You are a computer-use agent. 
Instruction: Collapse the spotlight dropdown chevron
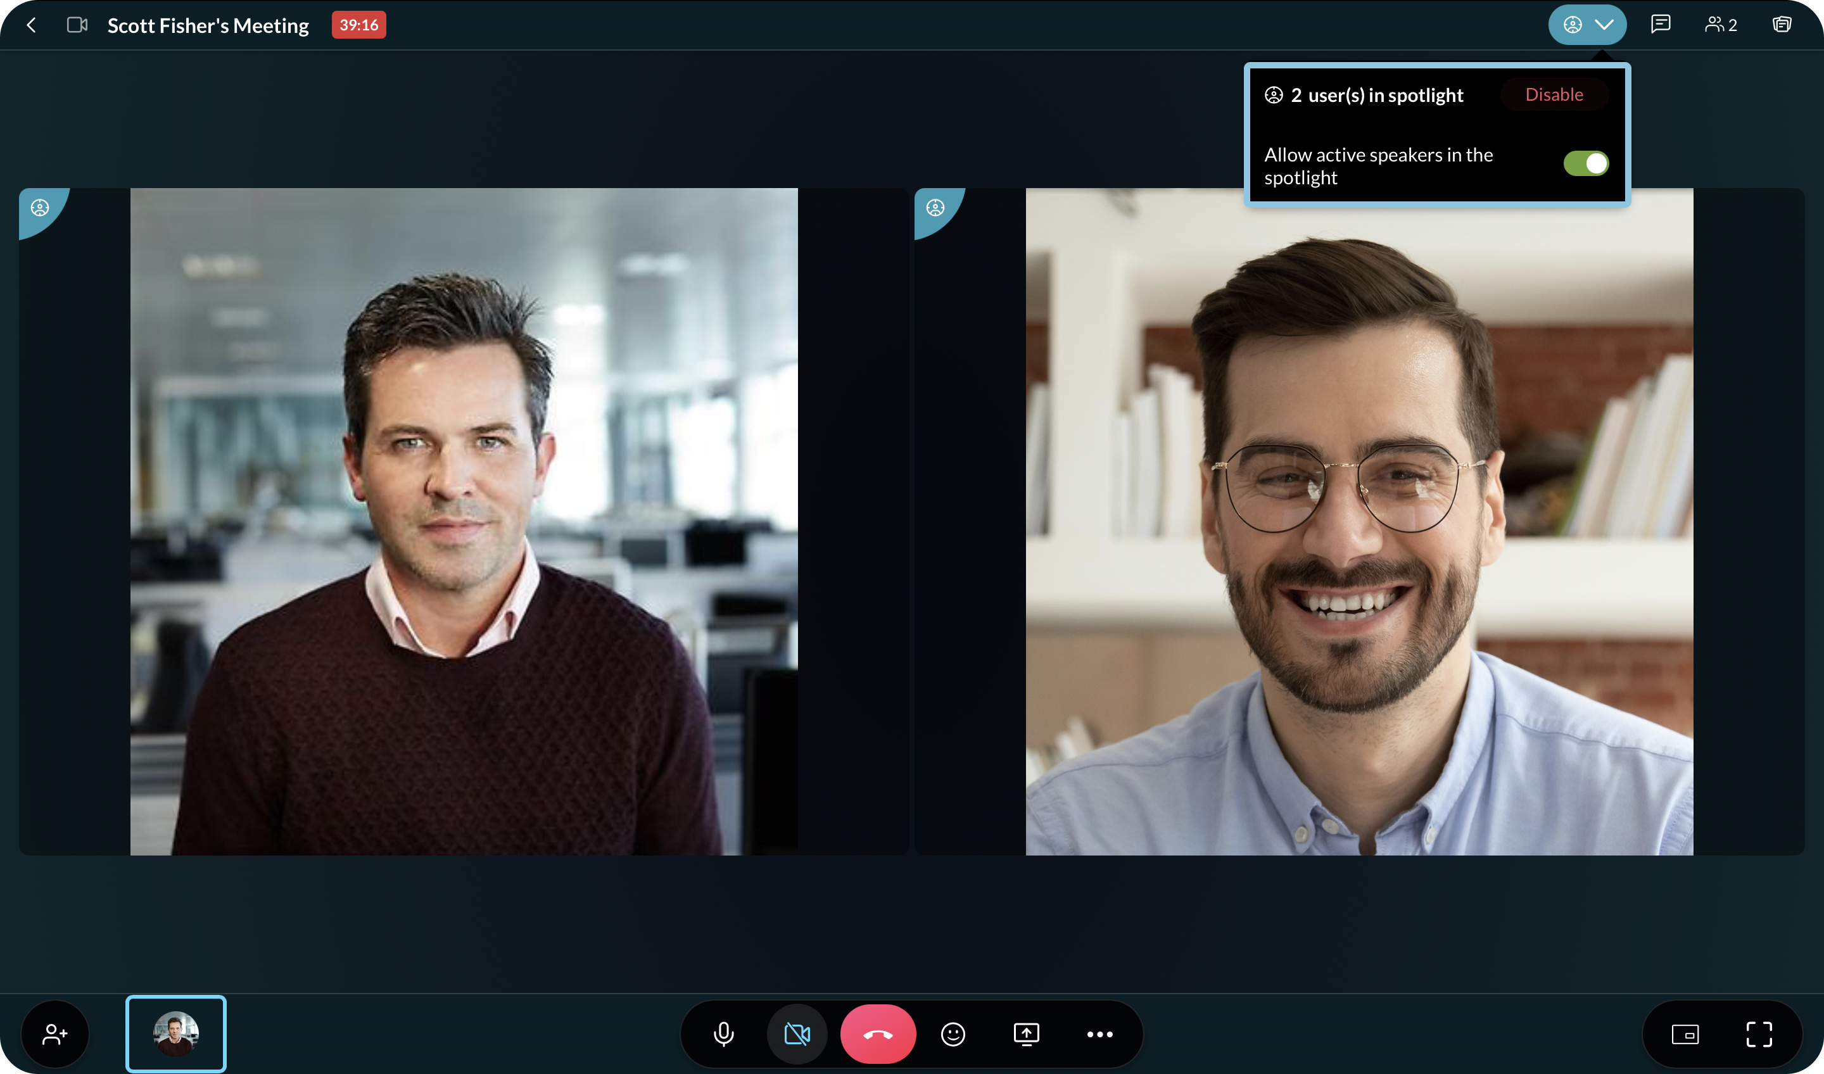1604,25
